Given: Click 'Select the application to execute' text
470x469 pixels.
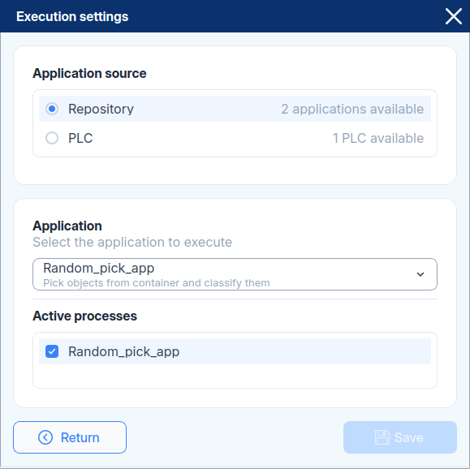Looking at the screenshot, I should (132, 242).
